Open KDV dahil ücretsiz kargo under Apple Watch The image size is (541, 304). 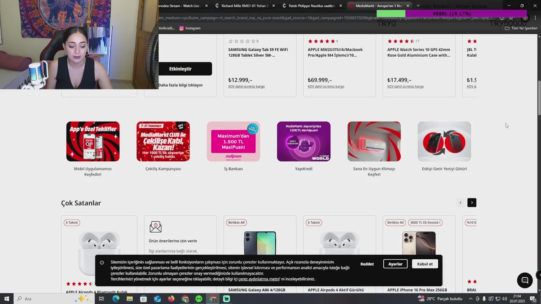405,87
